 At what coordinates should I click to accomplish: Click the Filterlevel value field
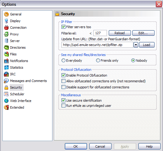[100, 33]
